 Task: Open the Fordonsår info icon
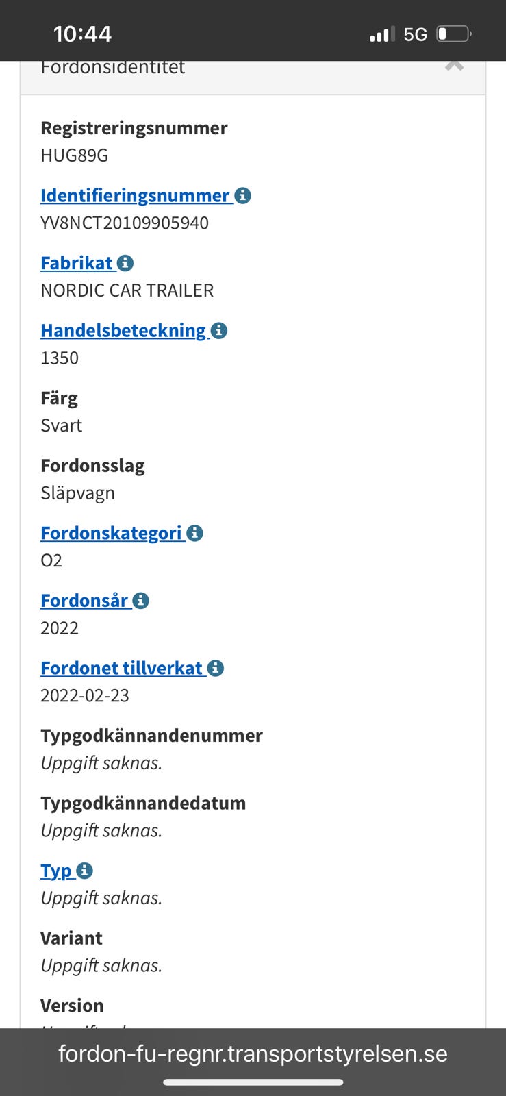[x=141, y=599]
